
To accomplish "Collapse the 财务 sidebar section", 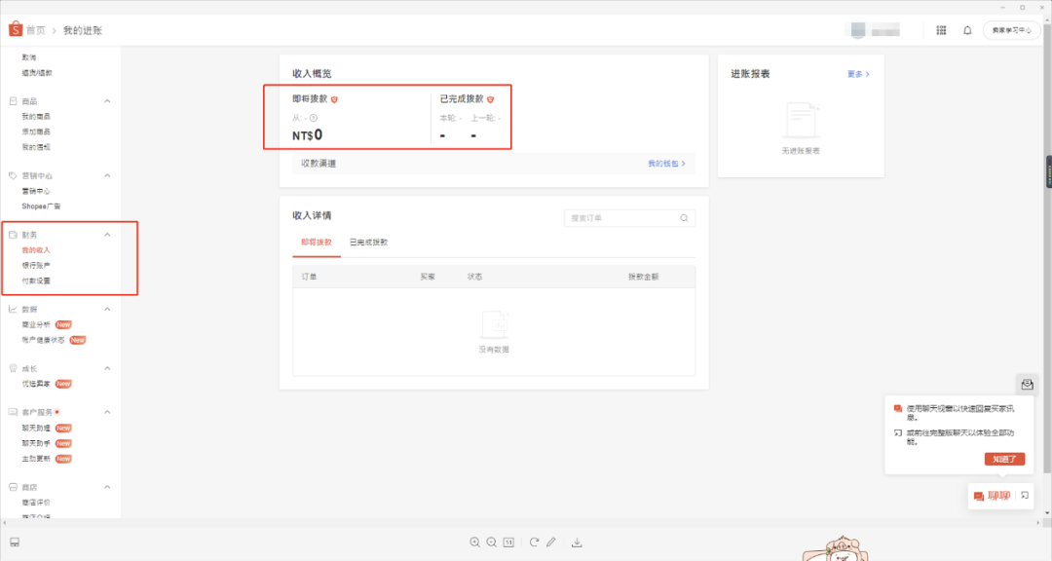I will [106, 234].
